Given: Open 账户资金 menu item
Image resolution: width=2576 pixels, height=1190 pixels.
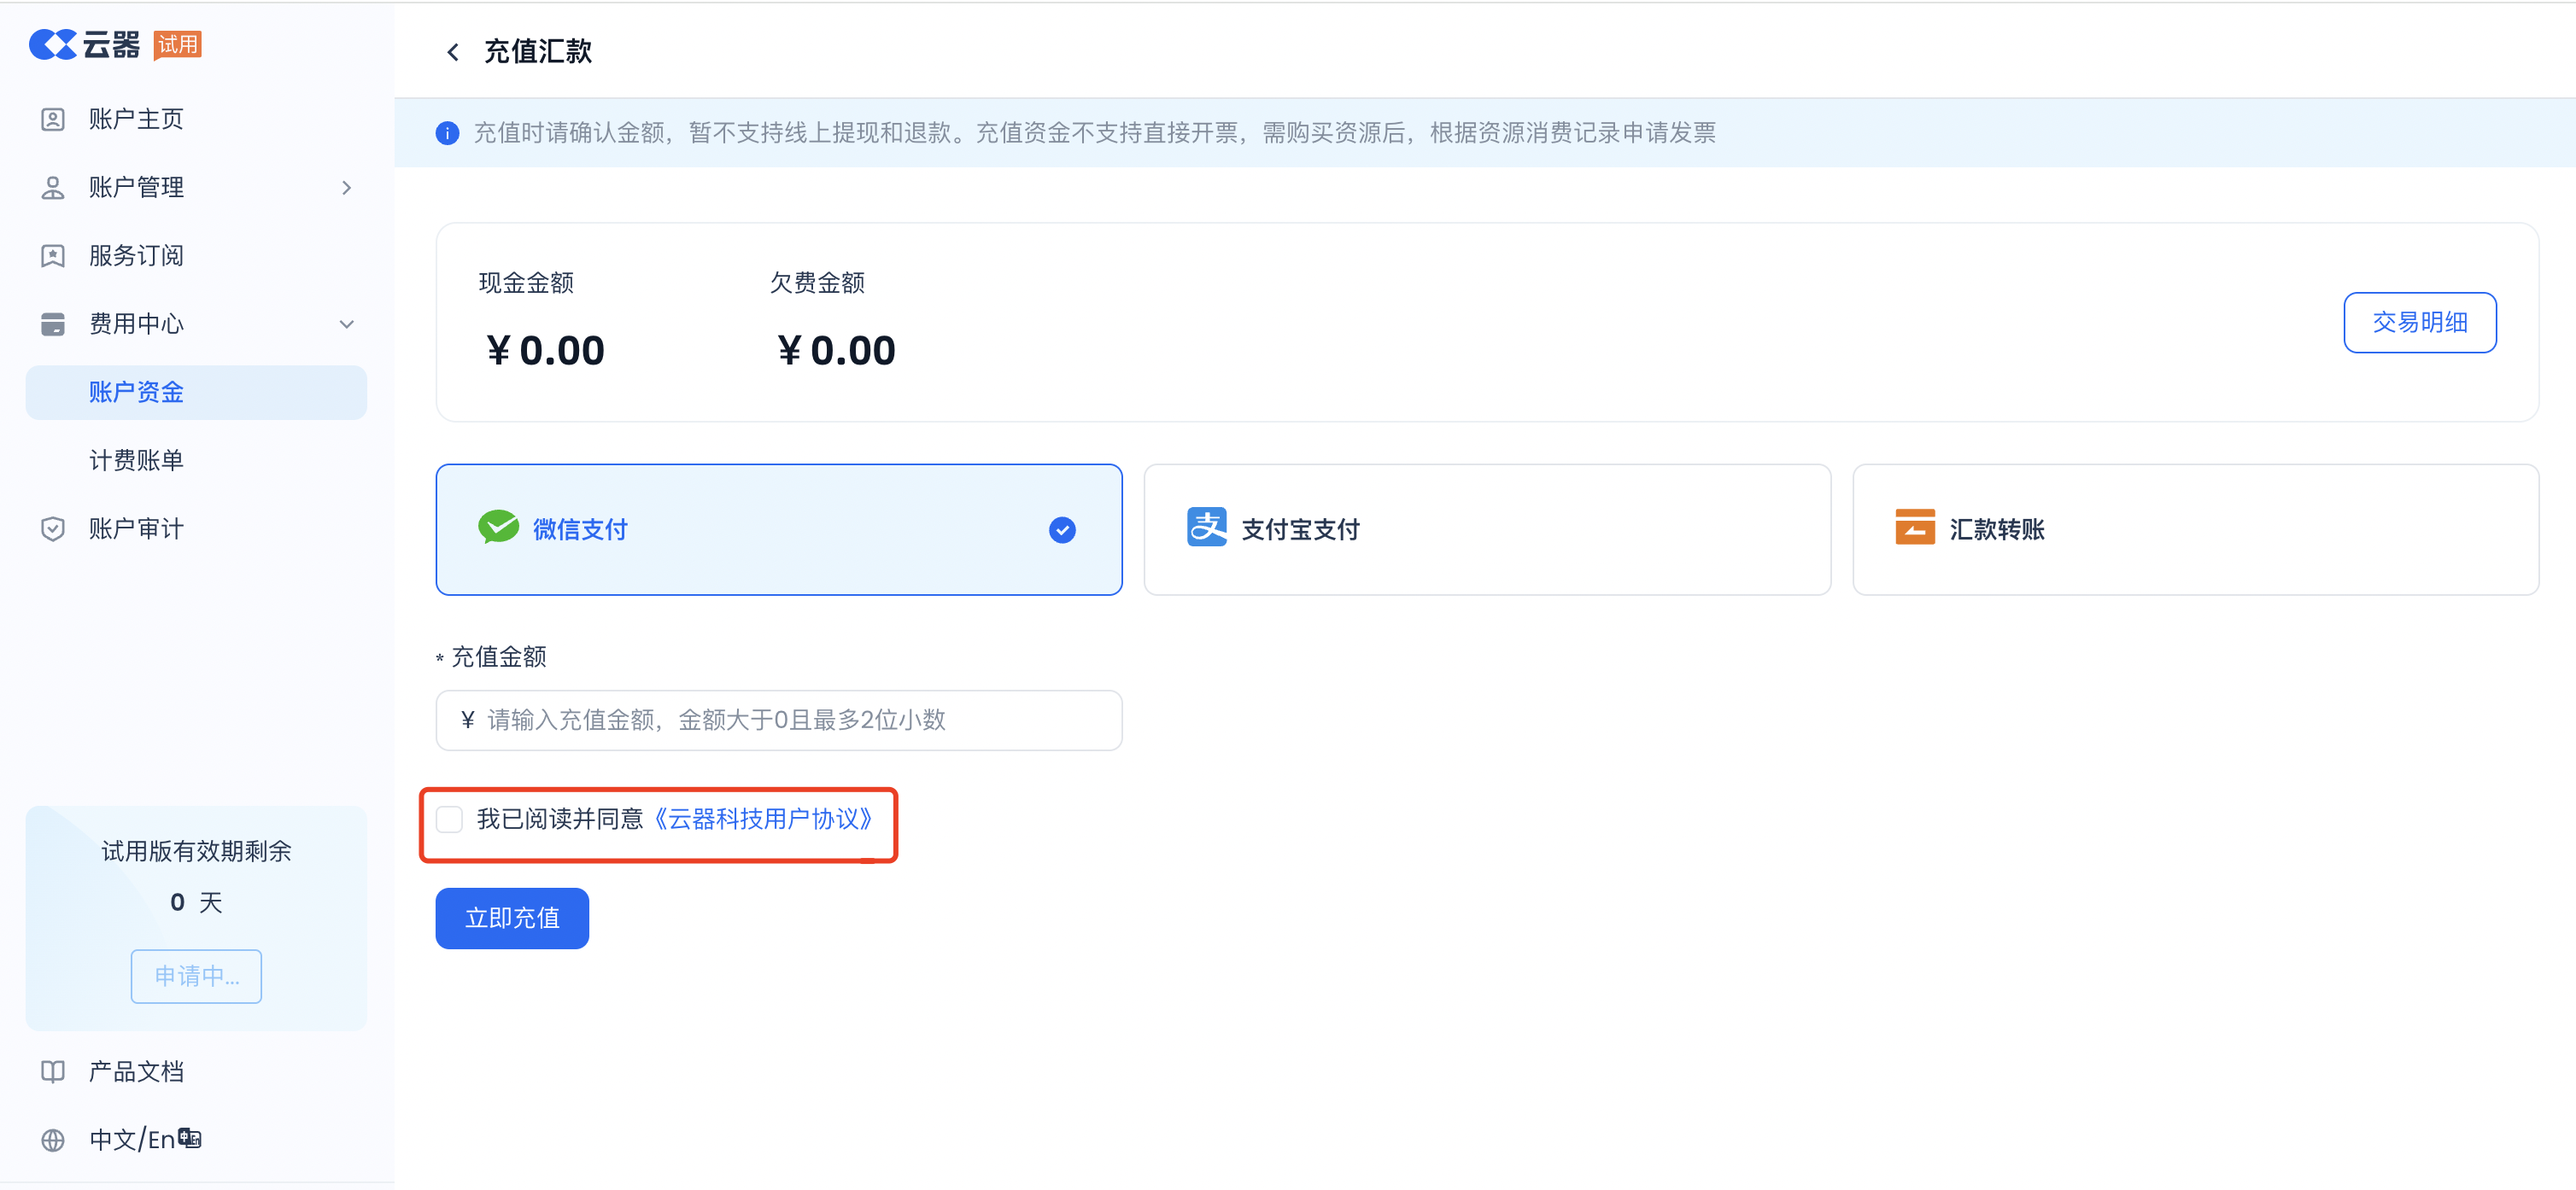Looking at the screenshot, I should point(137,393).
